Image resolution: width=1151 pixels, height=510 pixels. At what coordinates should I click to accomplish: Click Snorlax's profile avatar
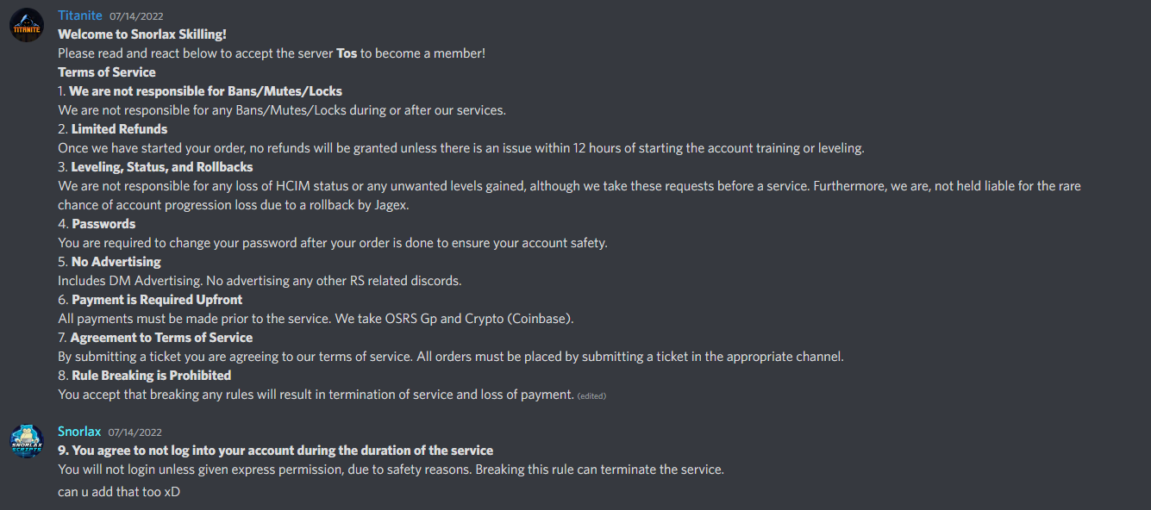27,441
